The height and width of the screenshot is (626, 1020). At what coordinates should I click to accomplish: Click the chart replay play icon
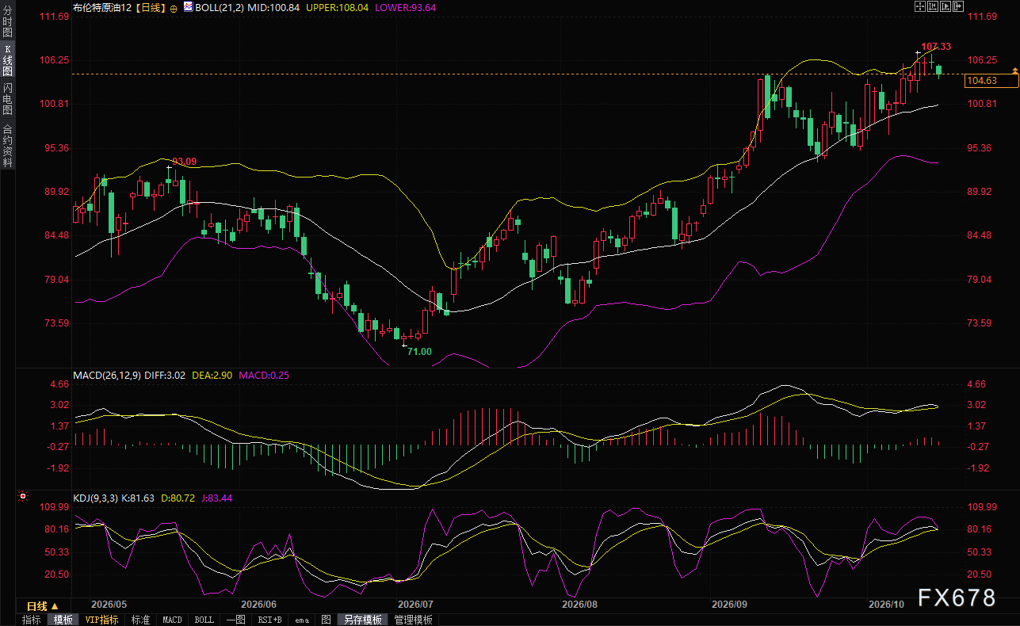[946, 6]
